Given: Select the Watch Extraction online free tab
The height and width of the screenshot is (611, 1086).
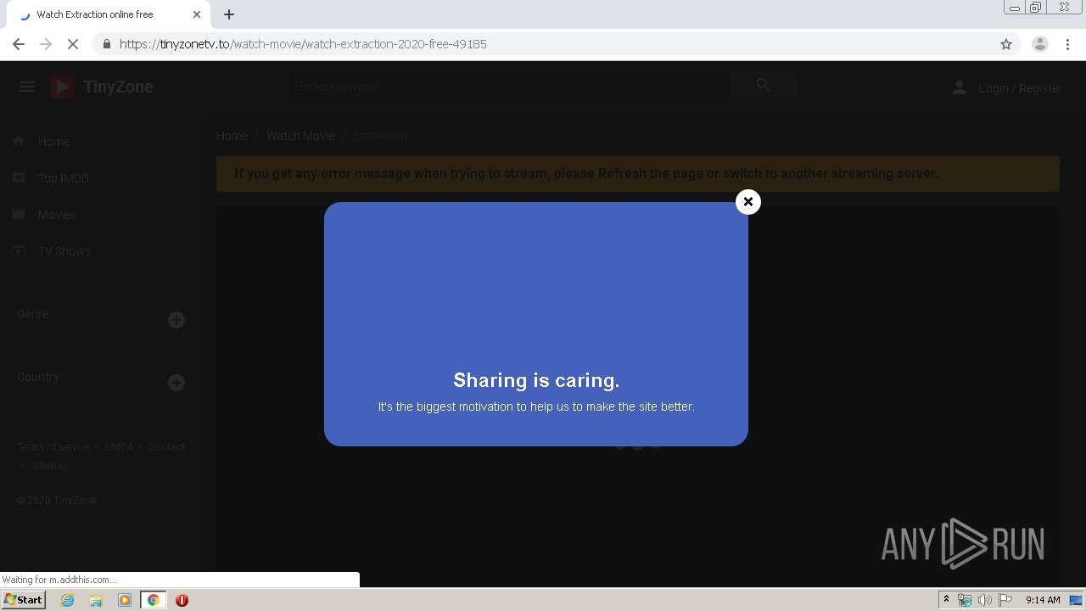Looking at the screenshot, I should [107, 14].
